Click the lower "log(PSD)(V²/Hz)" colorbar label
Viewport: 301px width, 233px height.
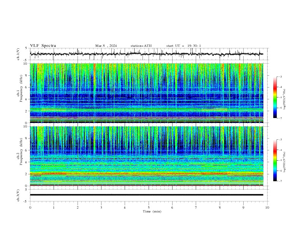[285, 162]
